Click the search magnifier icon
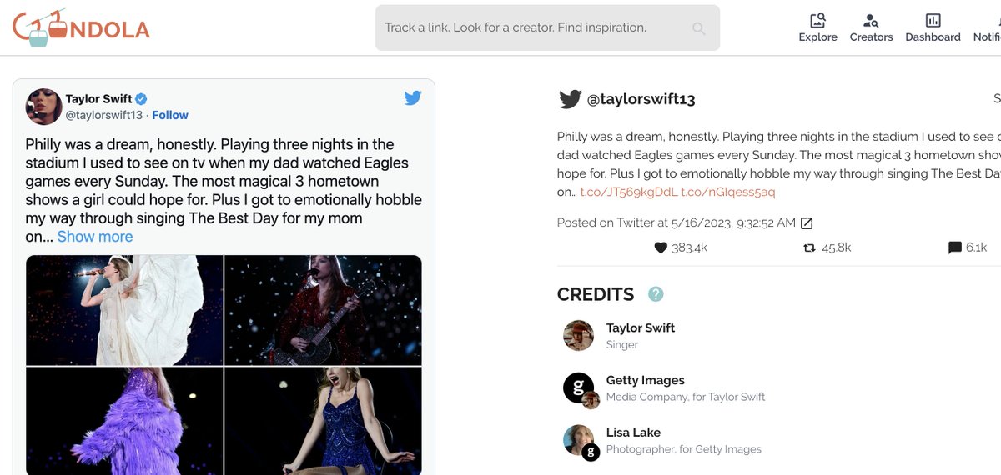This screenshot has width=1001, height=475. click(699, 28)
